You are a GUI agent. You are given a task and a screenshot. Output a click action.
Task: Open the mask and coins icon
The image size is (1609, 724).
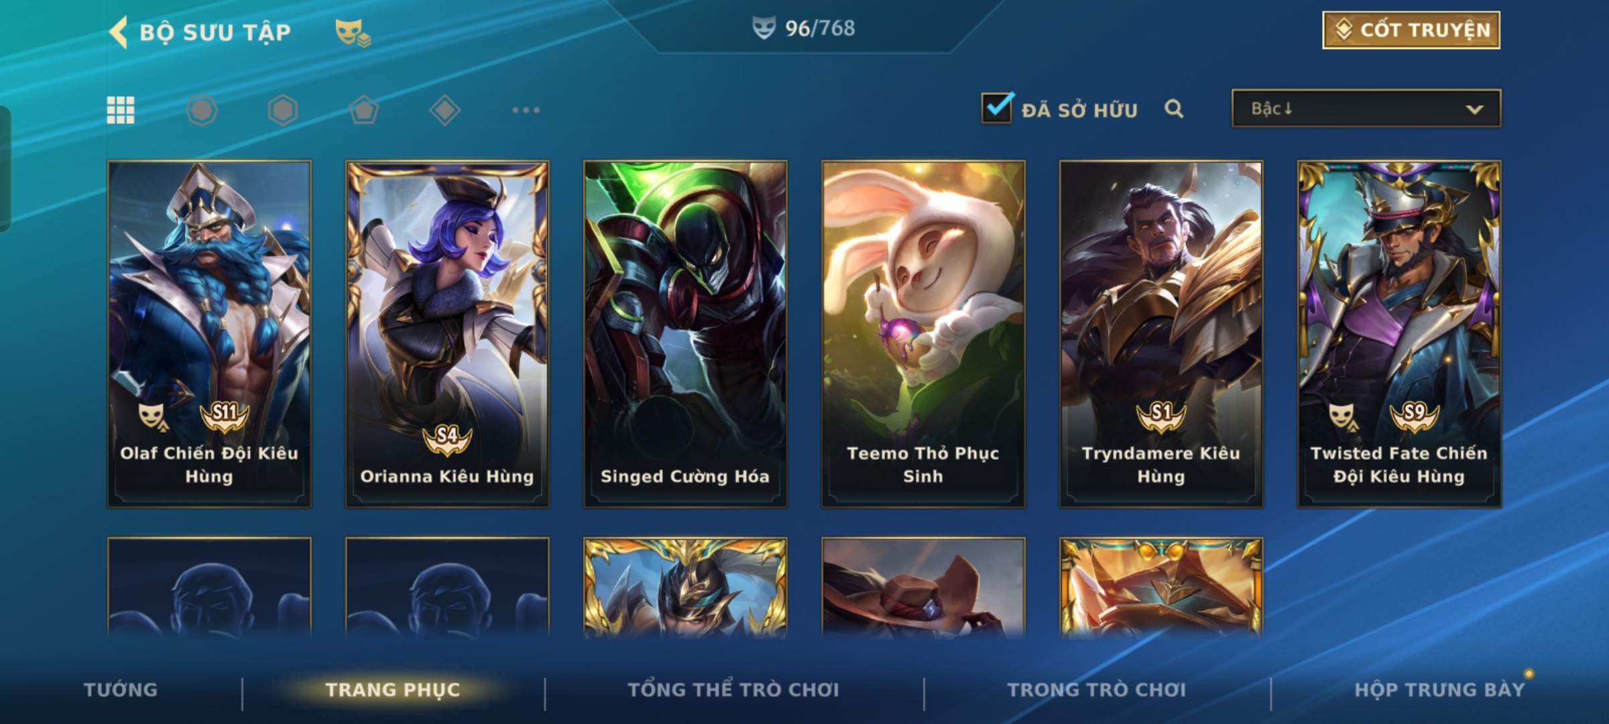353,32
